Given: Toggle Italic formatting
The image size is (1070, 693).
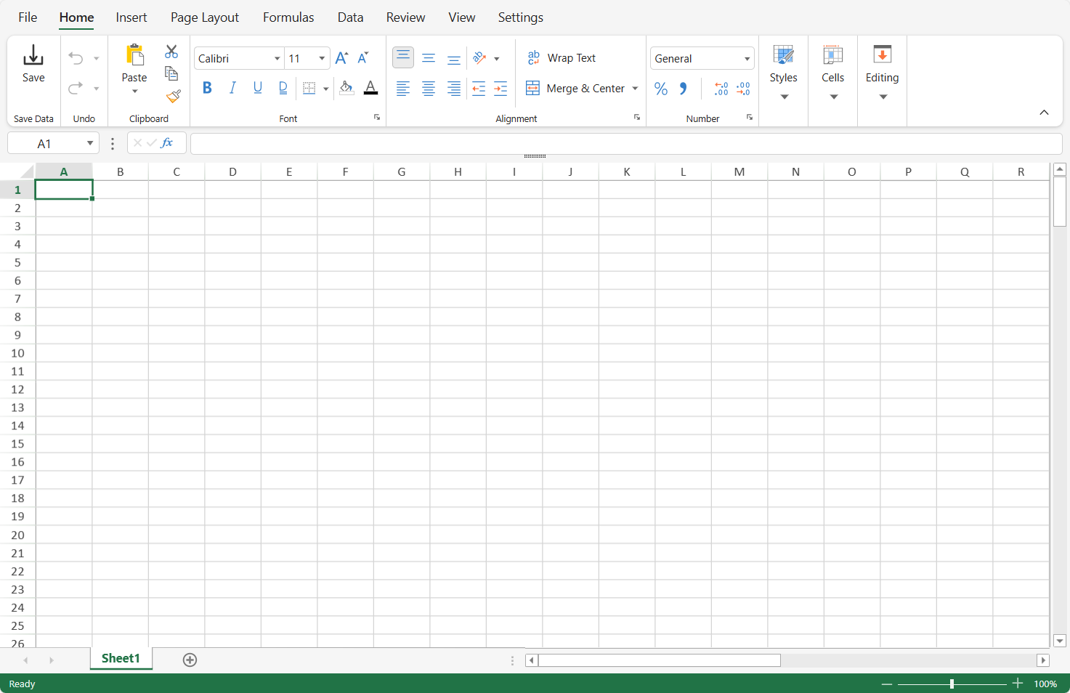Looking at the screenshot, I should pos(232,88).
